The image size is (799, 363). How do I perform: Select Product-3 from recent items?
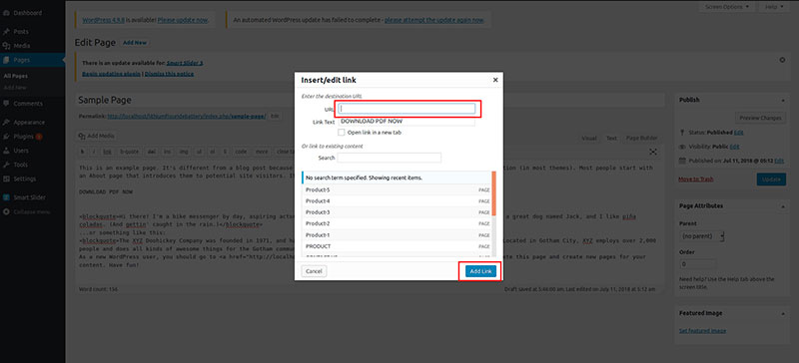(397, 212)
